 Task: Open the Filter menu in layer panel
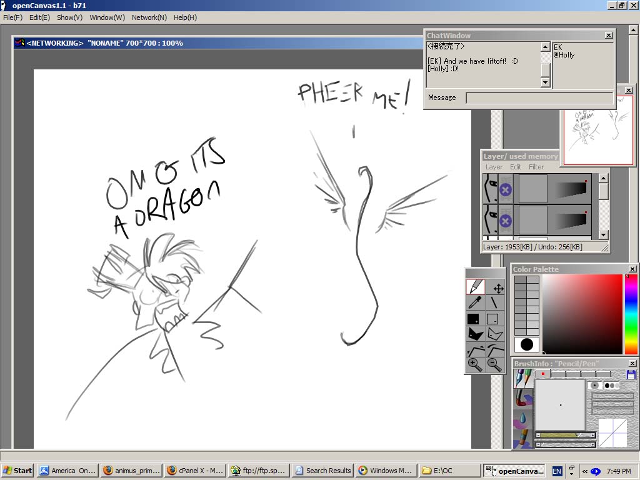tap(536, 167)
